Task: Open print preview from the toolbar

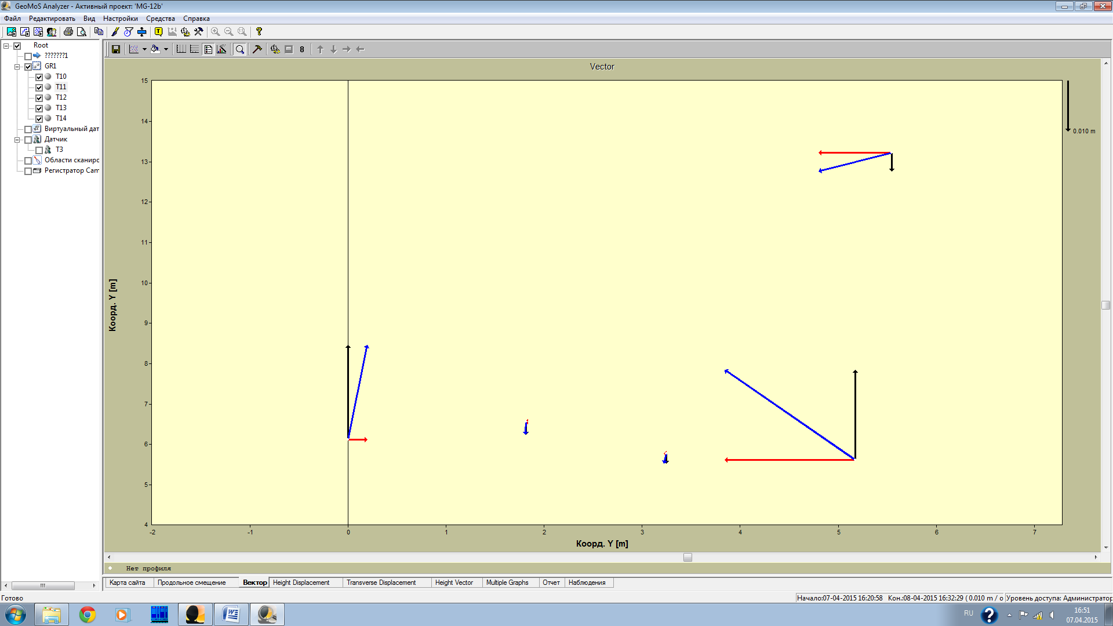Action: [82, 32]
